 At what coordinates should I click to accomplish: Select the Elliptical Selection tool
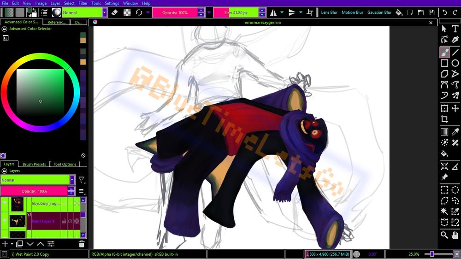pos(455,190)
